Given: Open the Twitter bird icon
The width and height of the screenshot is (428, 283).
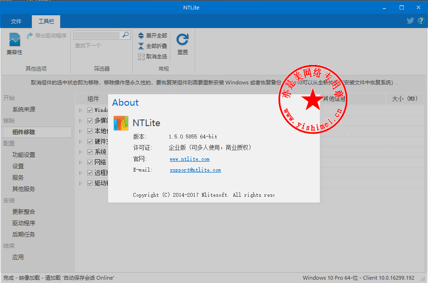Looking at the screenshot, I should (410, 20).
